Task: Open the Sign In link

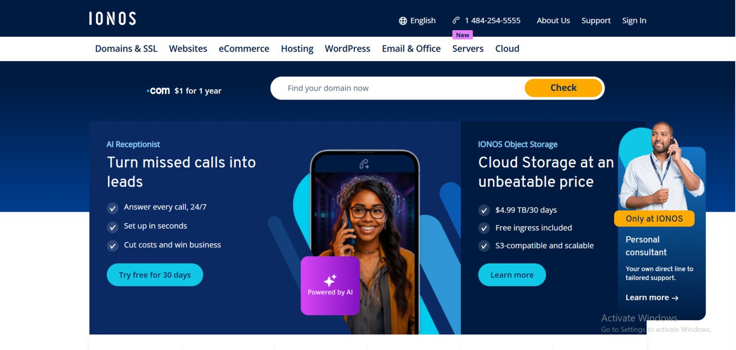Action: 634,21
